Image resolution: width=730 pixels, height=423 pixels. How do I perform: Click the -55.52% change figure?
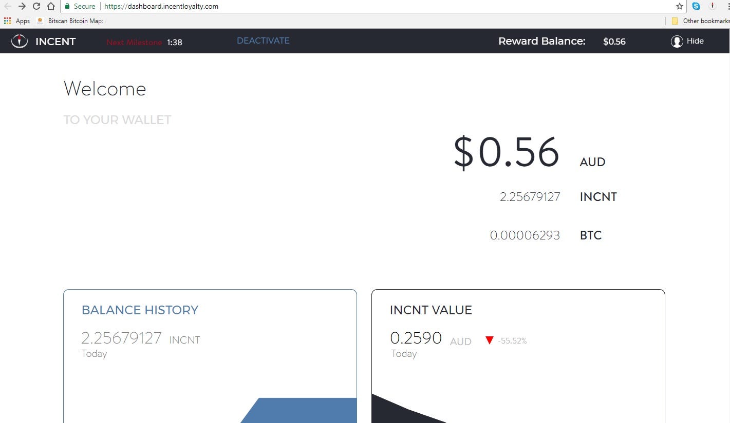point(512,340)
